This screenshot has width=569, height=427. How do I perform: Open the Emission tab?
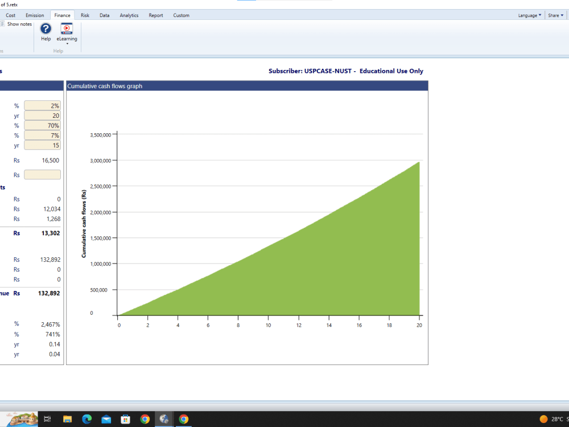tap(35, 15)
